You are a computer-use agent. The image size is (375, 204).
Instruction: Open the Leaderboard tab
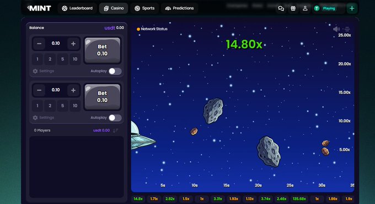(77, 8)
